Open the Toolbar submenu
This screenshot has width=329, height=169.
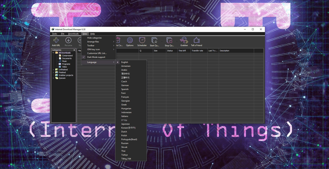click(99, 45)
